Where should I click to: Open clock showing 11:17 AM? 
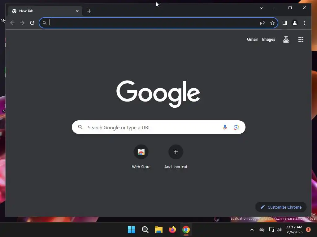[x=294, y=230]
